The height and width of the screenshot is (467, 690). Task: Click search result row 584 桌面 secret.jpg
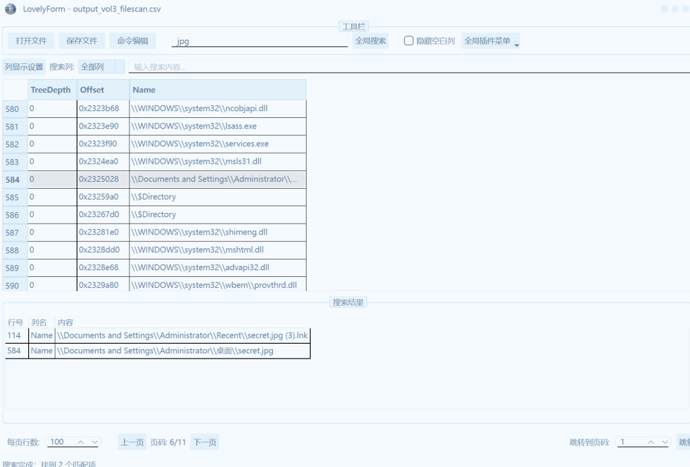165,351
